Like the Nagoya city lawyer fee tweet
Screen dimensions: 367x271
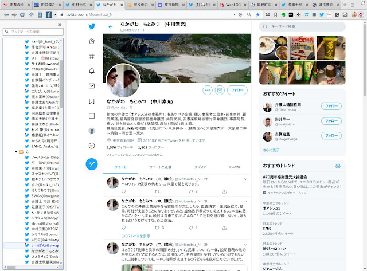[191, 227]
